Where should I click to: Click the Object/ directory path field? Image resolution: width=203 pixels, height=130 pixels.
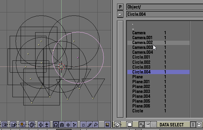coord(165,7)
